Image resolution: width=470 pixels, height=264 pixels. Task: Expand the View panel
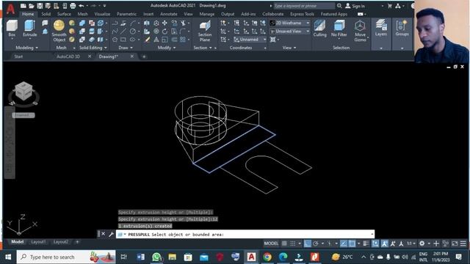289,48
